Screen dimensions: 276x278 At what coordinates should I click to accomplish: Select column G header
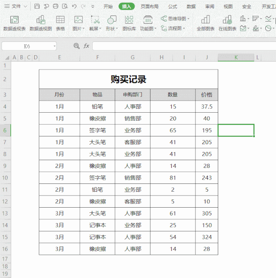point(132,57)
